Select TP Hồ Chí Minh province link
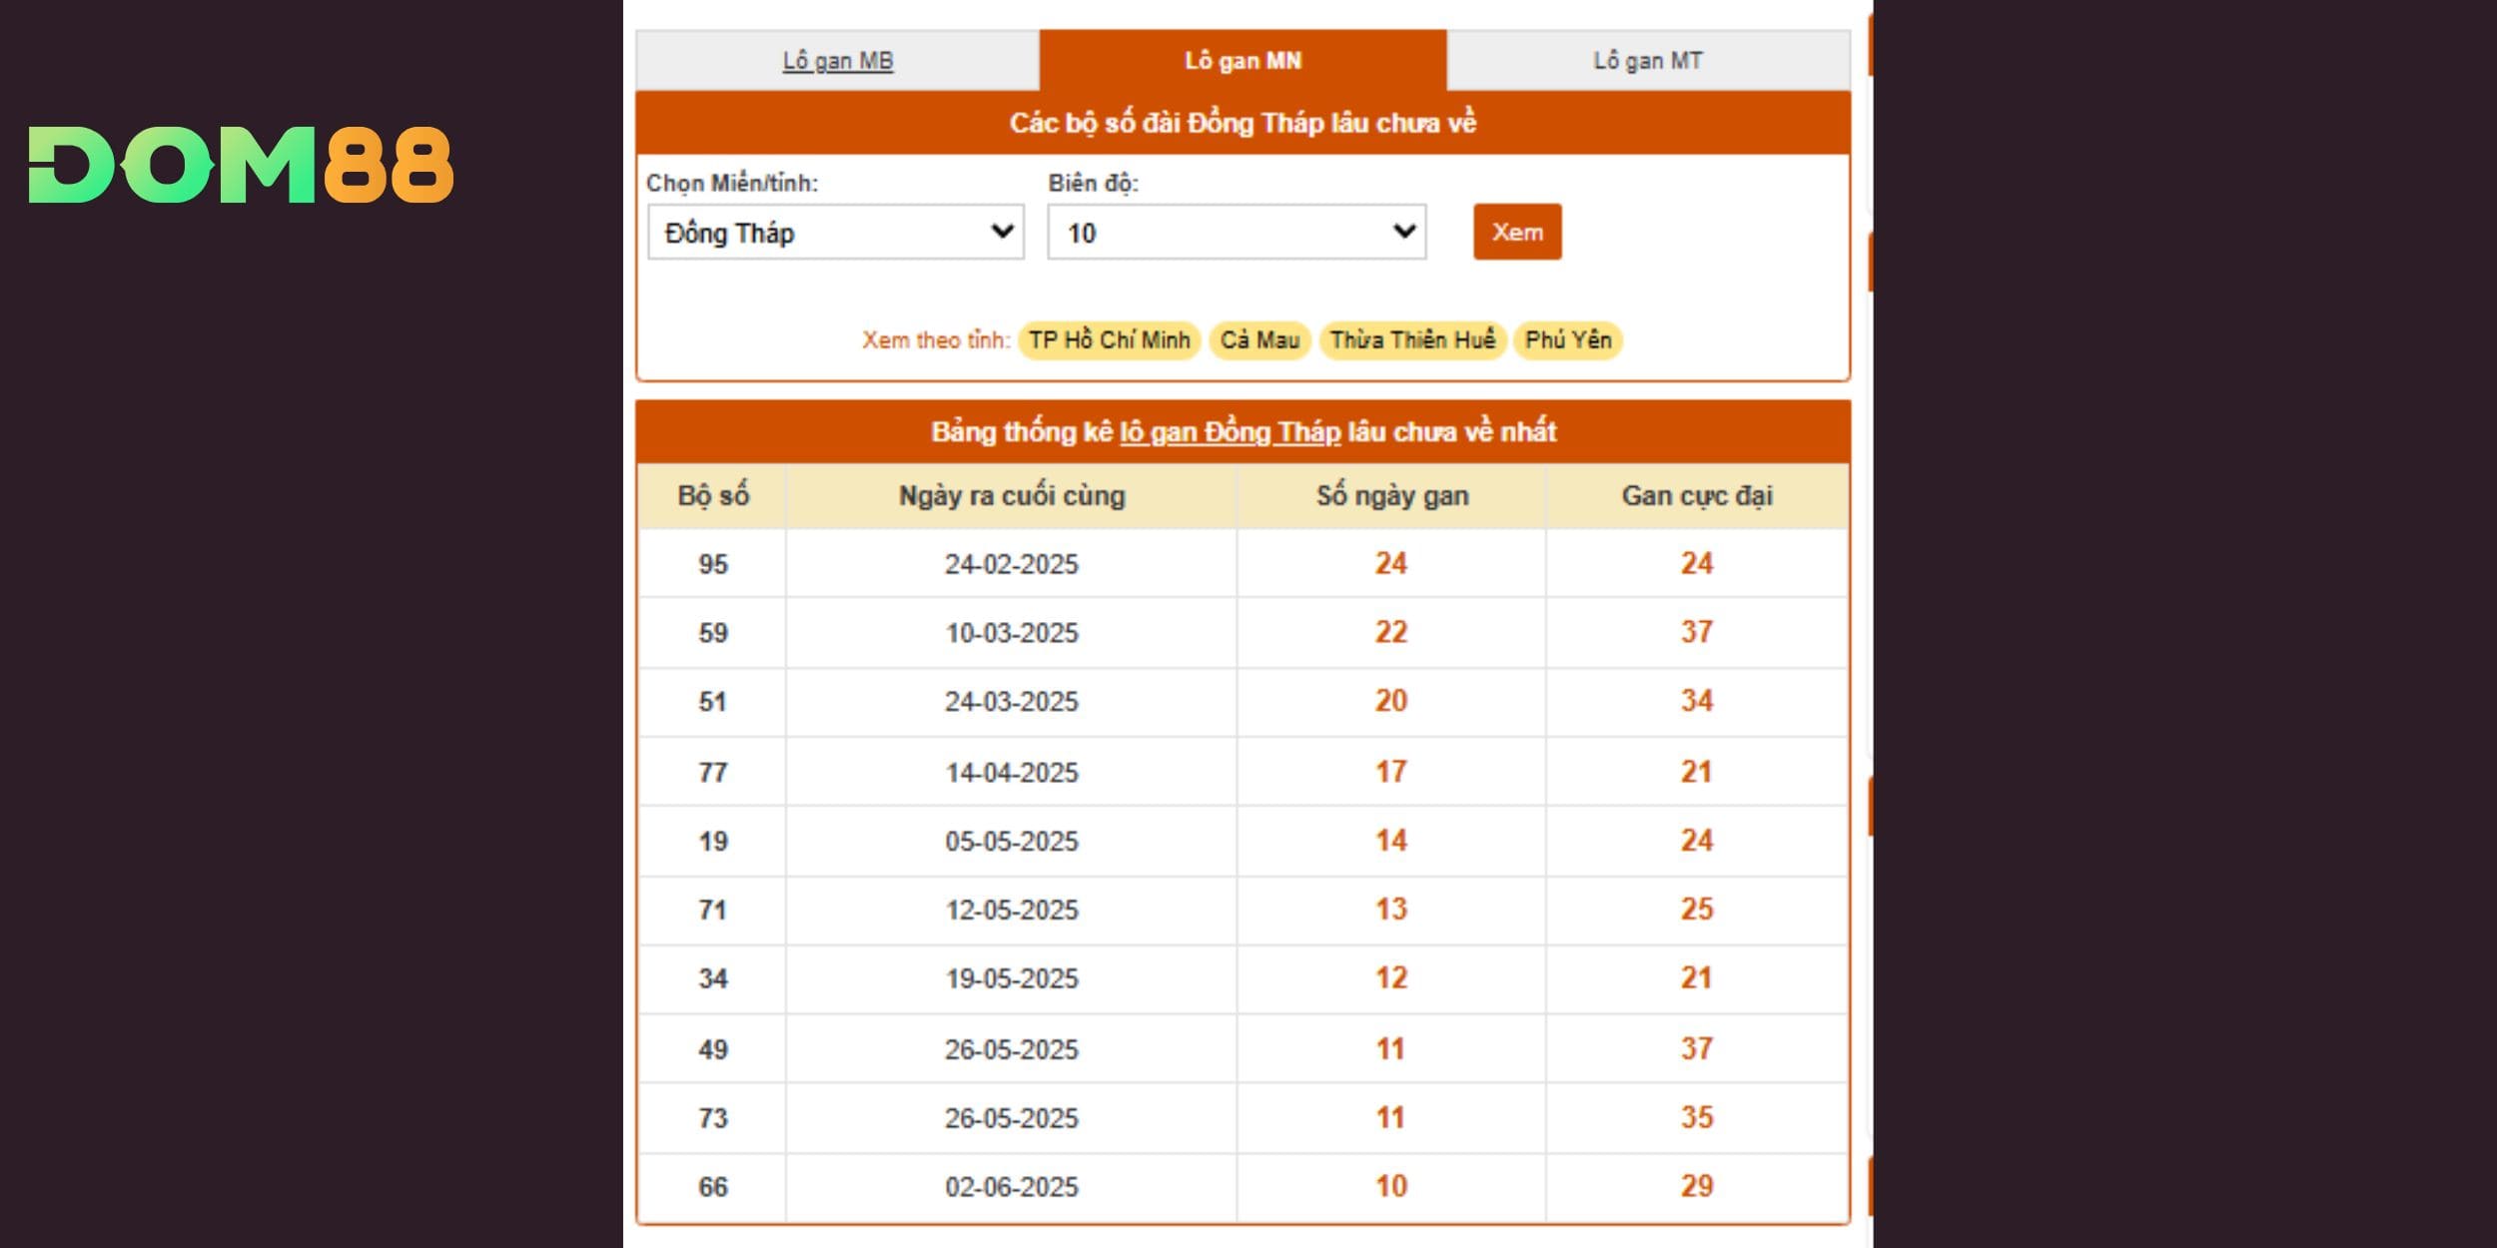2497x1248 pixels. (x=1110, y=340)
